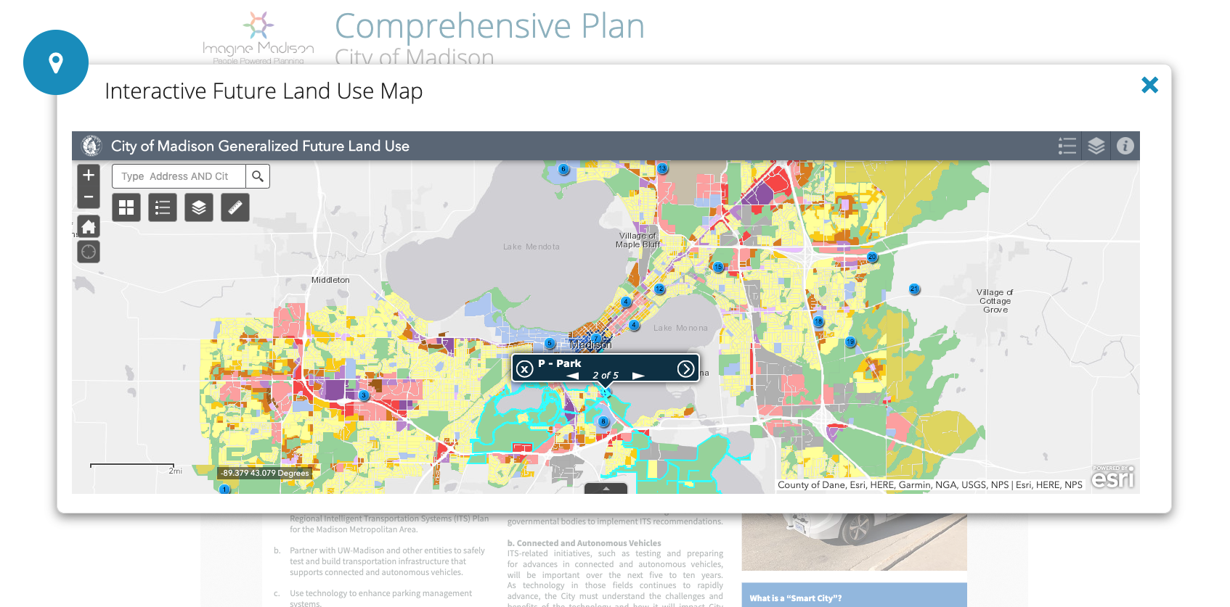
Task: Open the legend widget below search box
Action: (163, 207)
